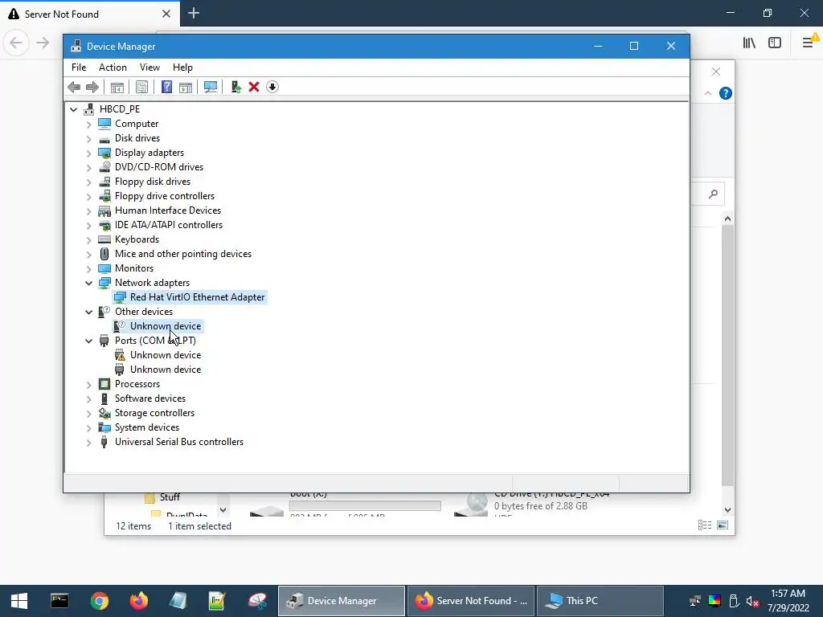
Task: Click Scan for hardware changes monitor icon
Action: [211, 87]
